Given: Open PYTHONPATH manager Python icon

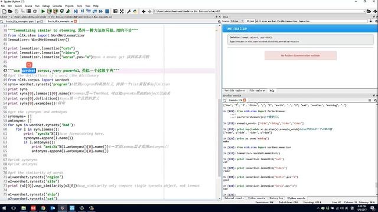Looking at the screenshot, I should (135, 11).
